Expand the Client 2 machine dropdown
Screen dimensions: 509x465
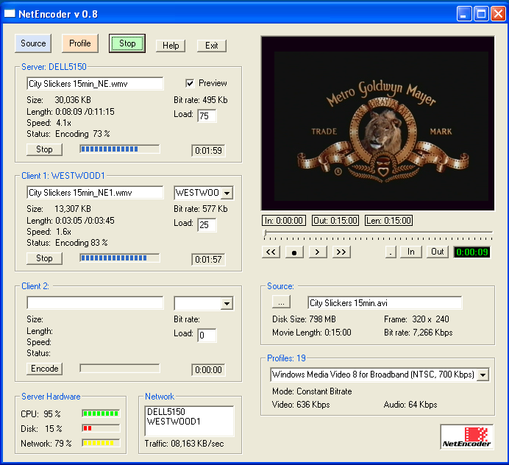227,304
